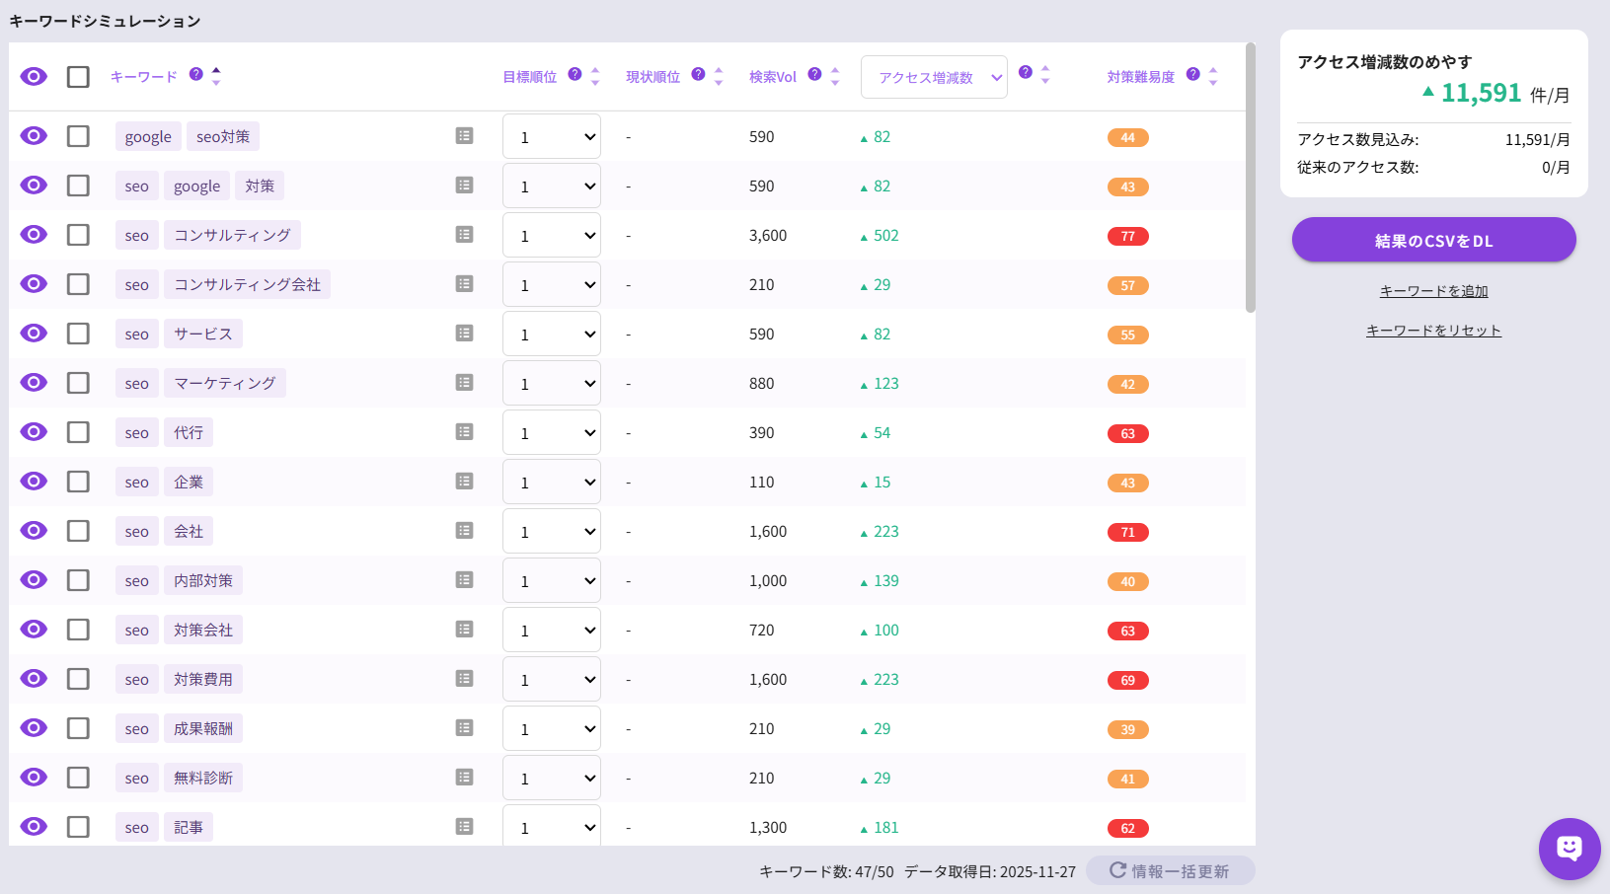Open the help icon beside 目標順位
The image size is (1610, 894).
pos(575,73)
